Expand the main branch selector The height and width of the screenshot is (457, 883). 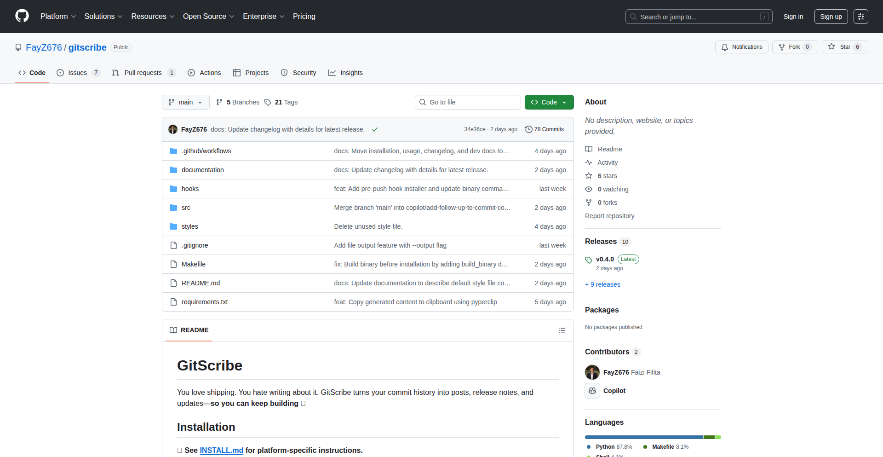[x=185, y=102]
